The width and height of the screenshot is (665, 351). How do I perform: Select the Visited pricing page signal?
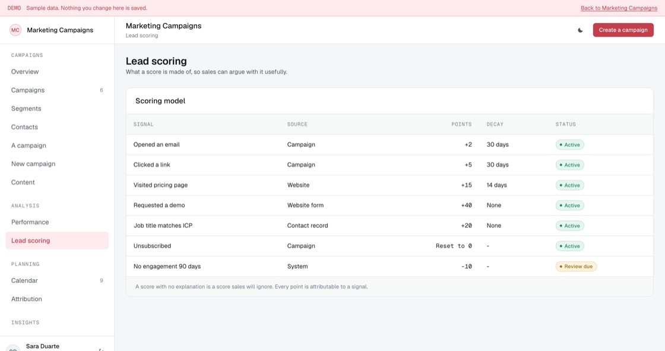160,185
